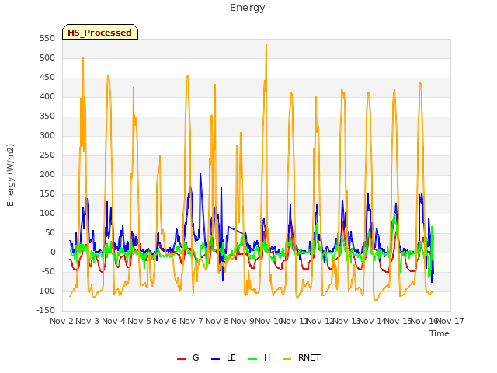This screenshot has height=373, width=497.
Task: Click the Nov 15 x-axis label
Action: [398, 321]
